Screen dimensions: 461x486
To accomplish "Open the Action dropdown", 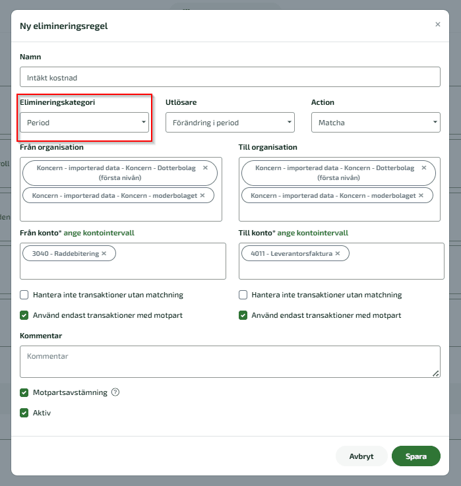I will pos(376,123).
